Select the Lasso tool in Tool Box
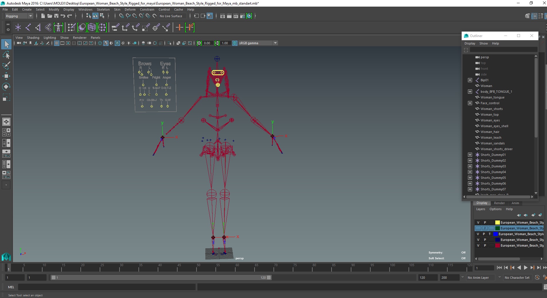547x298 pixels. (x=6, y=55)
